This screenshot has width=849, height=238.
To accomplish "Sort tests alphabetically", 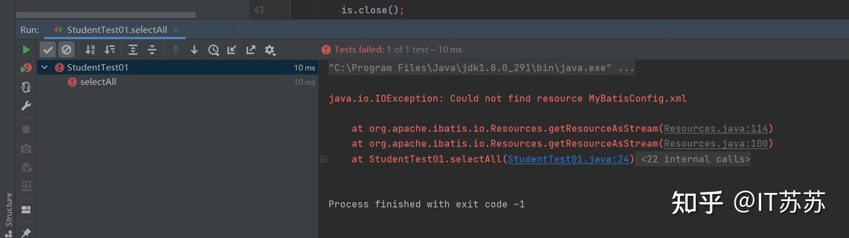I will (90, 50).
